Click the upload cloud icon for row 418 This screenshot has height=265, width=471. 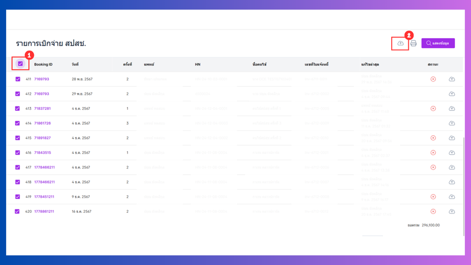pyautogui.click(x=452, y=182)
